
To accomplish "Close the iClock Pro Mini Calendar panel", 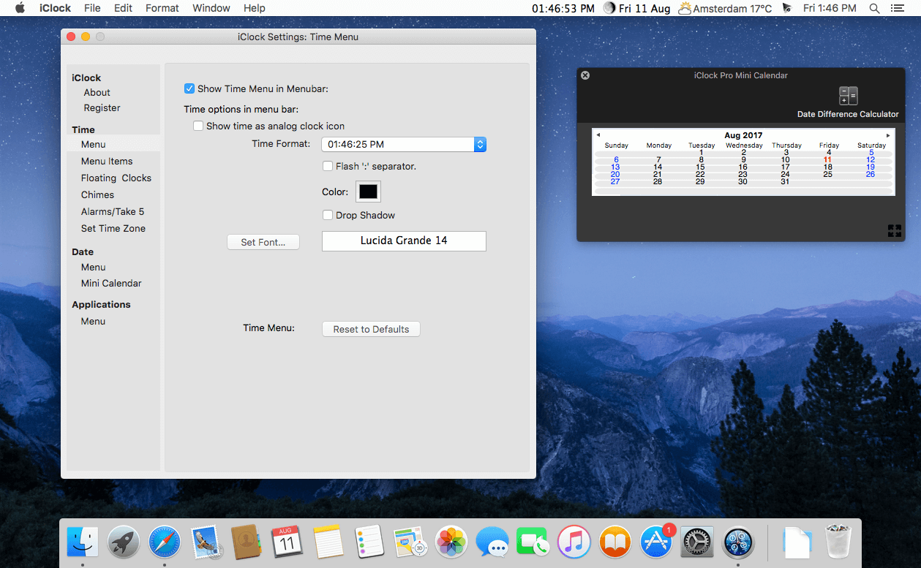I will (585, 75).
